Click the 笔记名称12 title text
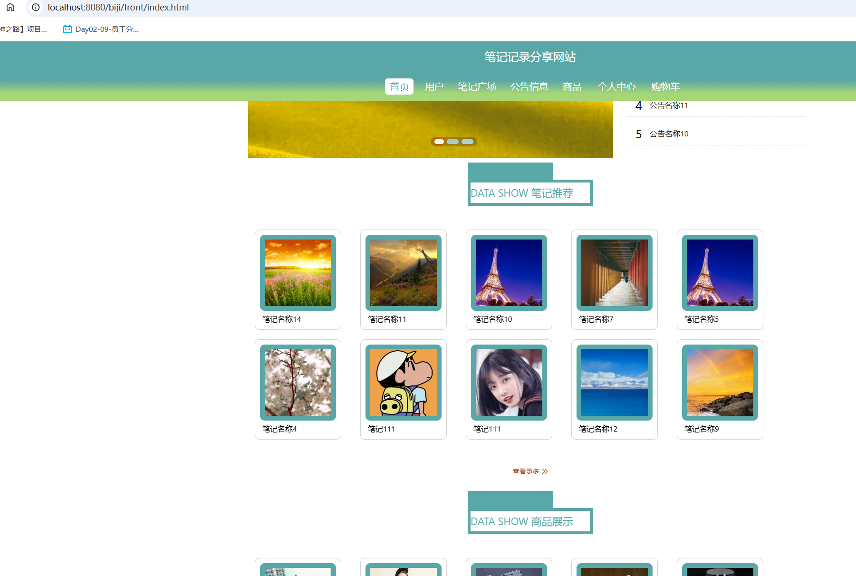 click(598, 429)
